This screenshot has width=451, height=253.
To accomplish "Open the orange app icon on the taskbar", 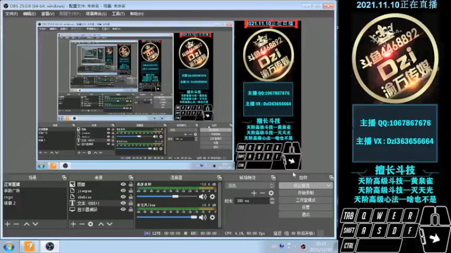I will pyautogui.click(x=29, y=246).
